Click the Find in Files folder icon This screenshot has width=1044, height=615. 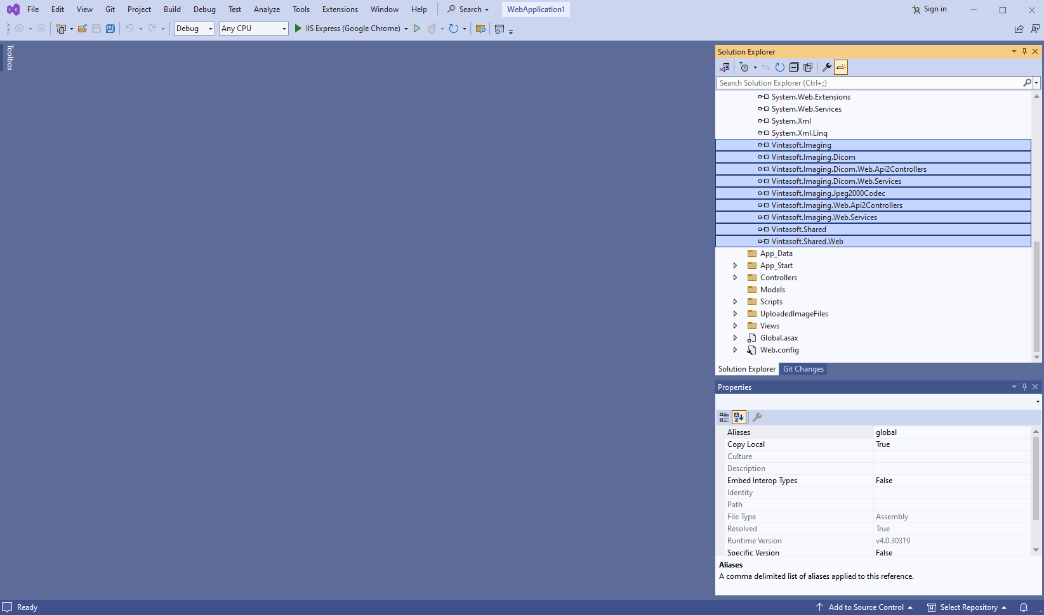coord(480,29)
